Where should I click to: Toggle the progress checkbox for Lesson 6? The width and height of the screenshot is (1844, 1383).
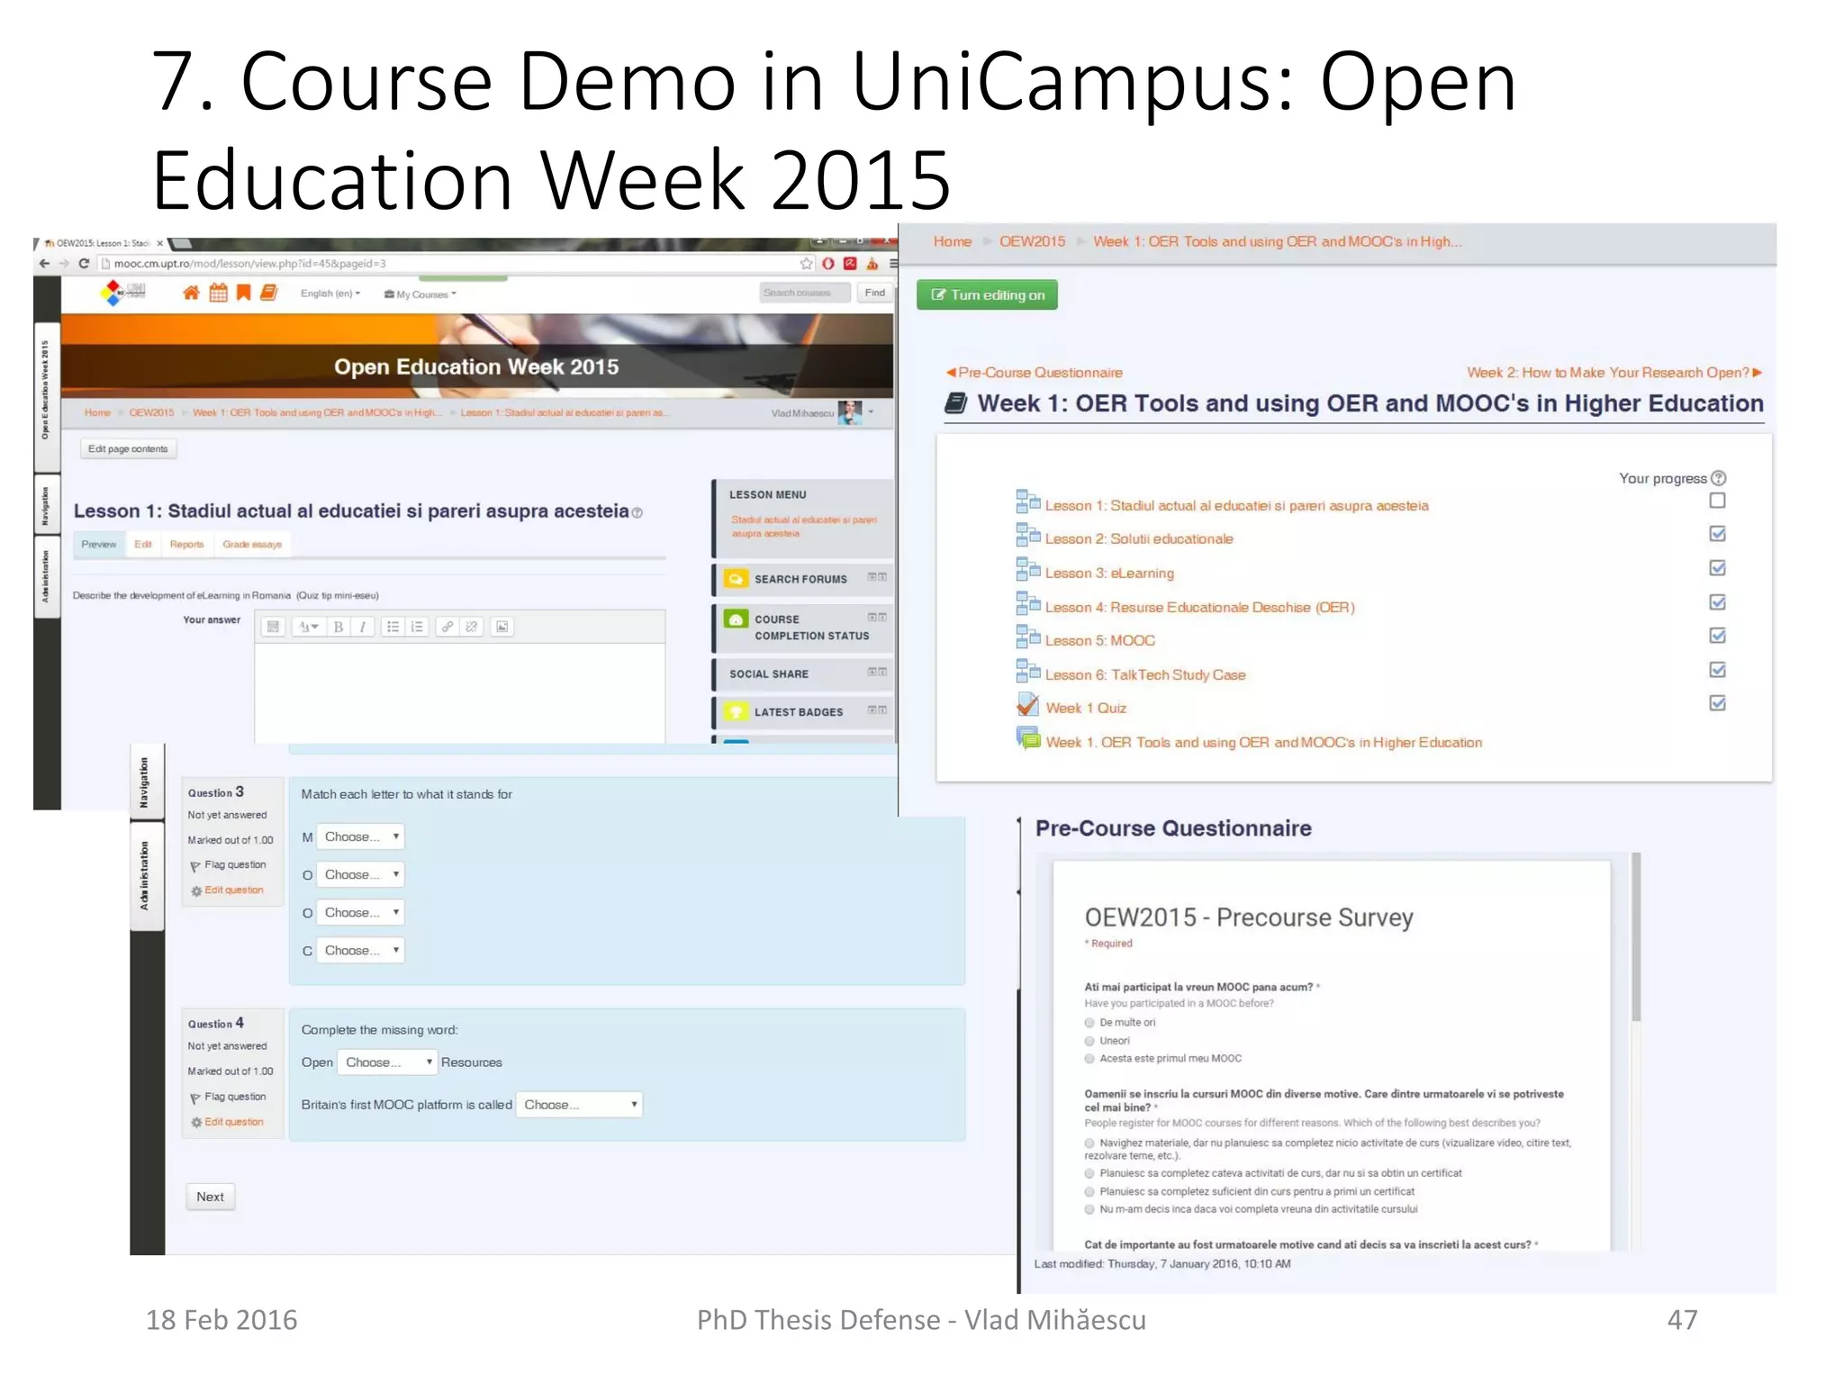1717,670
